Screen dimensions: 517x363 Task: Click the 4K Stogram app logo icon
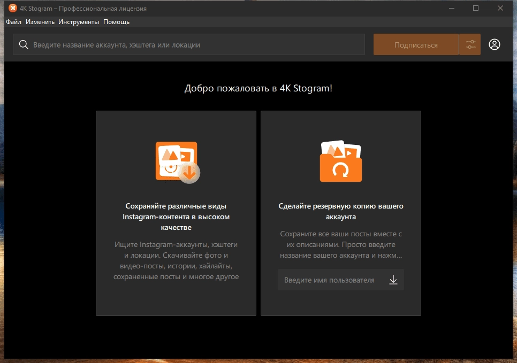coord(12,8)
